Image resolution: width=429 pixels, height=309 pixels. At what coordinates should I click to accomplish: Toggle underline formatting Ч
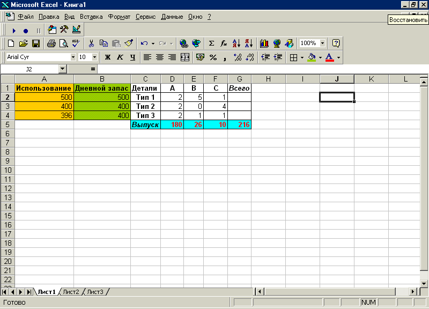pos(132,57)
